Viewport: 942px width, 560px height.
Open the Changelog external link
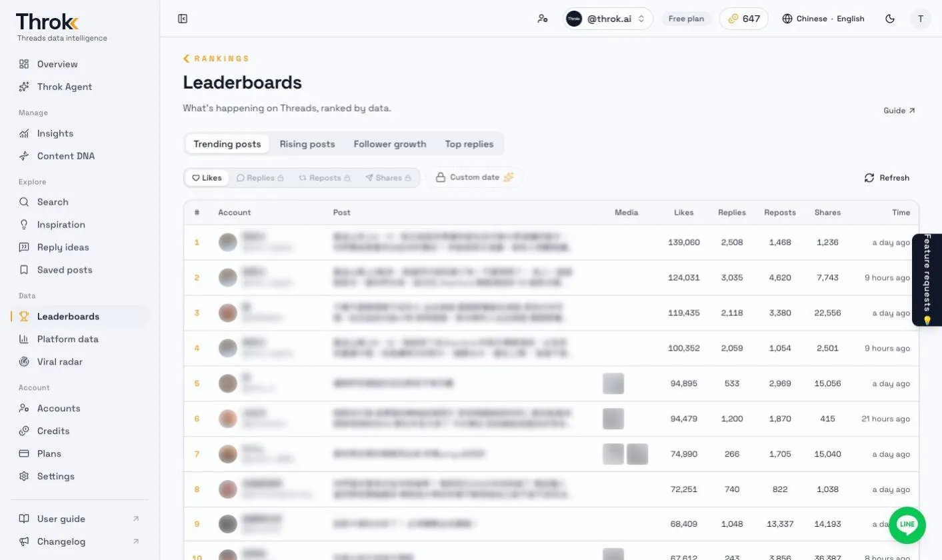click(80, 541)
